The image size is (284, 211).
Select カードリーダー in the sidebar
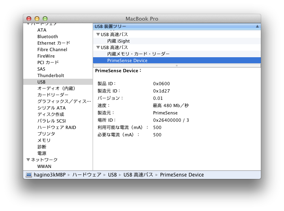[x=53, y=95]
